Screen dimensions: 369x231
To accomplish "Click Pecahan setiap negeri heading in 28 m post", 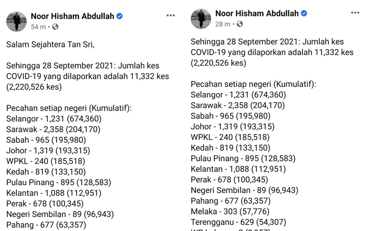I will tap(253, 84).
